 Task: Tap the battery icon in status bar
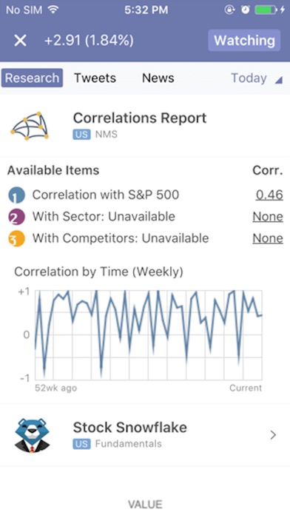point(266,10)
